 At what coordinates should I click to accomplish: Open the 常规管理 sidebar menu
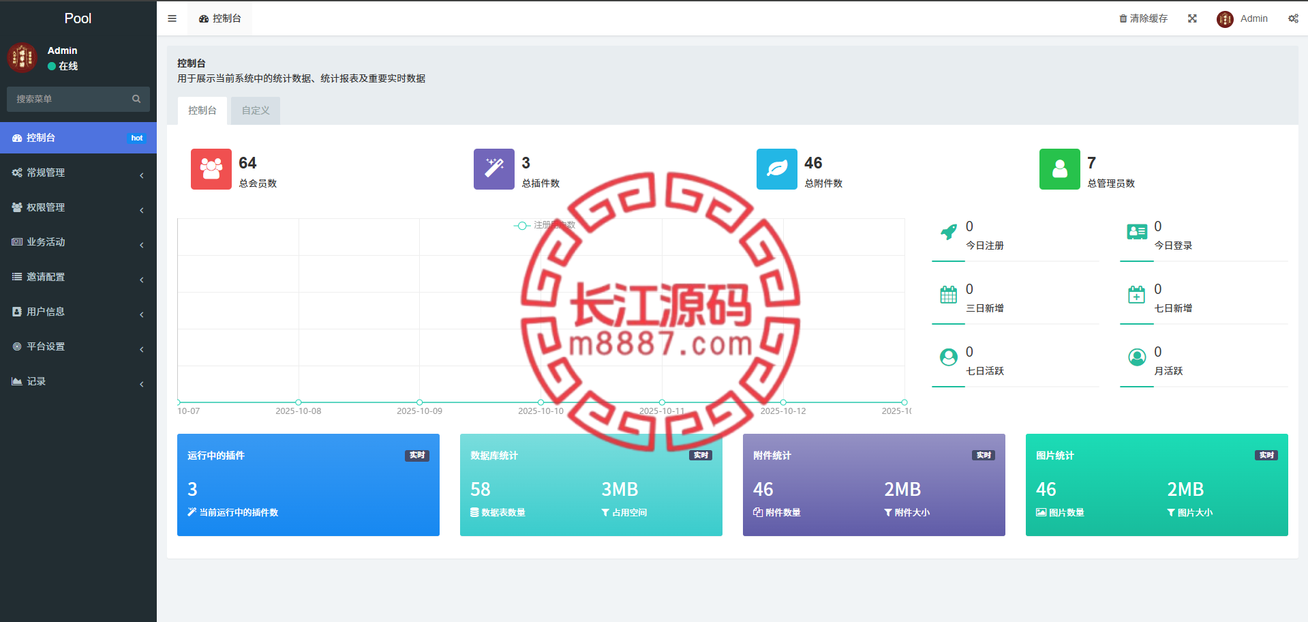click(x=78, y=173)
